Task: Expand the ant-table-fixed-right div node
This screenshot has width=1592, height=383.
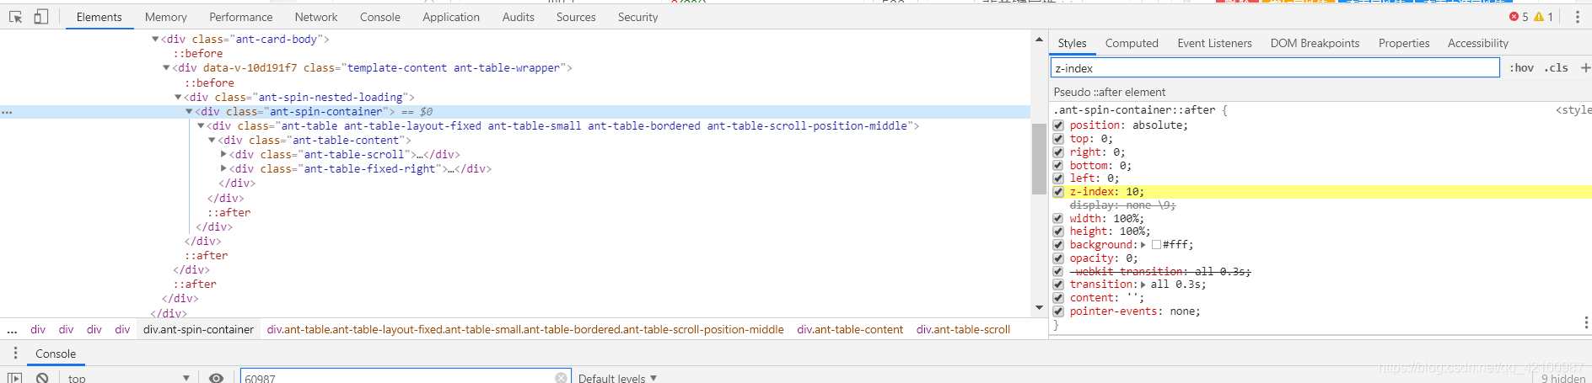Action: 223,168
